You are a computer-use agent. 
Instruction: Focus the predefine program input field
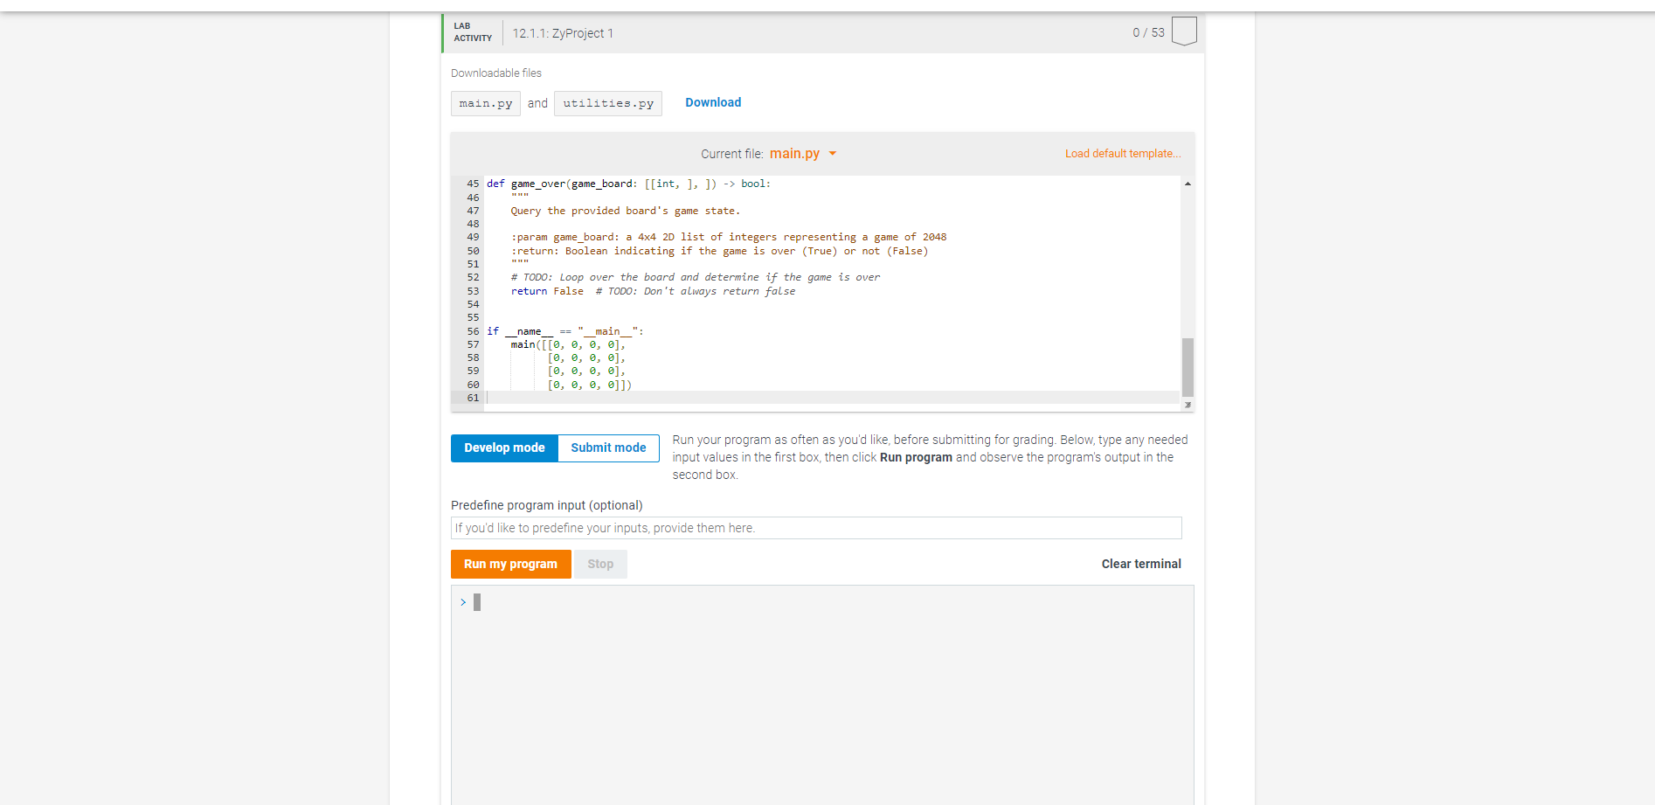click(x=816, y=528)
